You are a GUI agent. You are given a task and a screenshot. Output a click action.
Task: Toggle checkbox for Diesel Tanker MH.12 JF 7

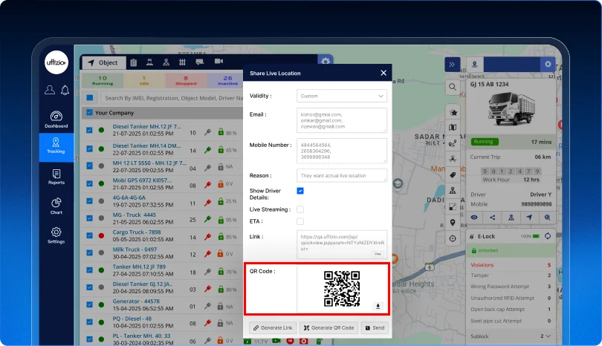(x=89, y=130)
